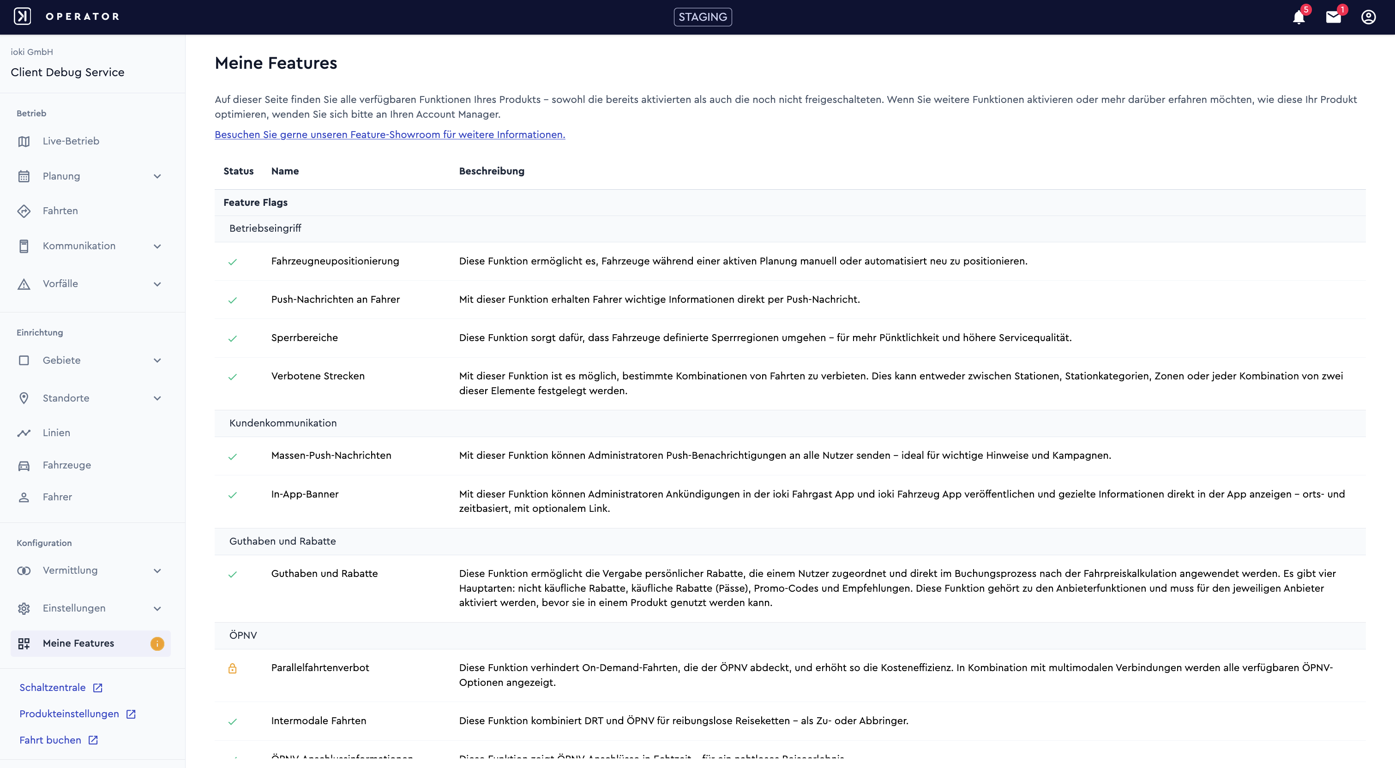1395x768 pixels.
Task: Open the Produkteinstellungen external link
Action: coord(78,714)
